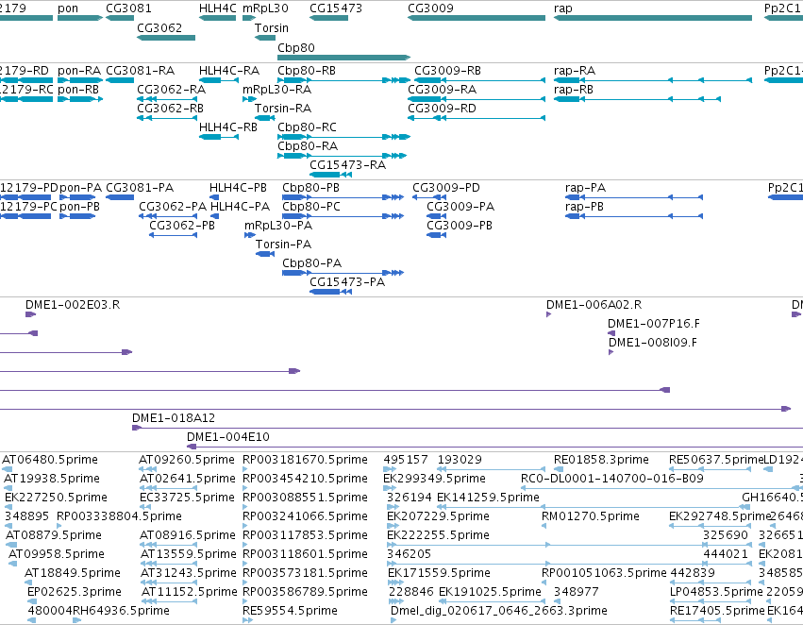Click transcript HLH4C-RA
803x625 pixels.
[x=229, y=71]
